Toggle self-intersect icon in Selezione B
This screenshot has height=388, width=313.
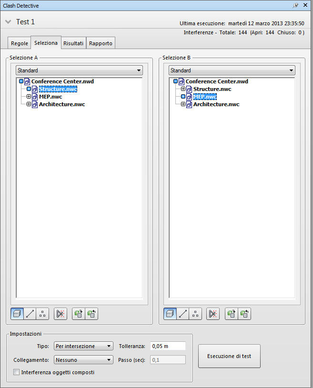pyautogui.click(x=213, y=314)
